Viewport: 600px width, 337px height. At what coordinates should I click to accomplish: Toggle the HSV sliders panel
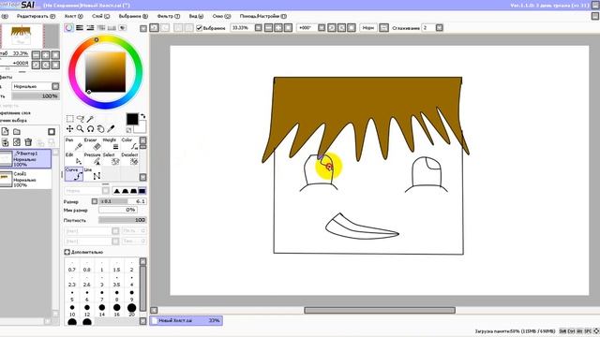[90, 28]
